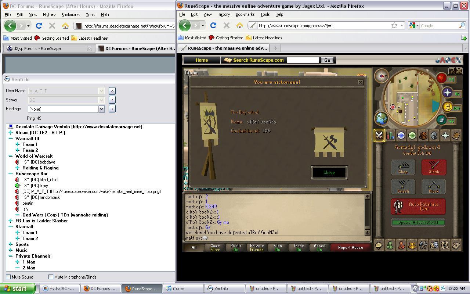Open the Music Player note icon
470x294 pixels.
click(x=445, y=245)
